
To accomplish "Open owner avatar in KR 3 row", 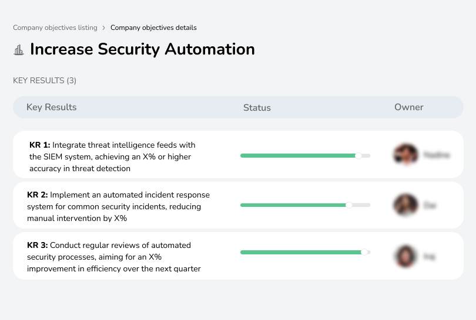I will [405, 257].
